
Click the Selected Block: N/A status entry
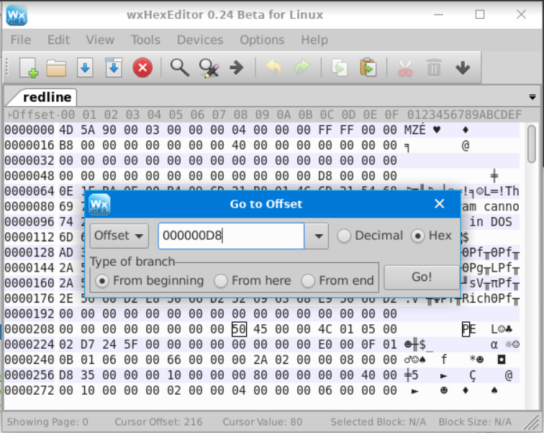[378, 422]
